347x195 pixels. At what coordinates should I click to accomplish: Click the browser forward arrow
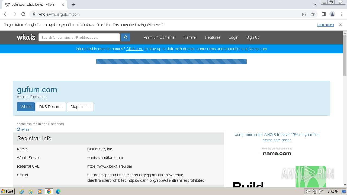tap(15, 14)
